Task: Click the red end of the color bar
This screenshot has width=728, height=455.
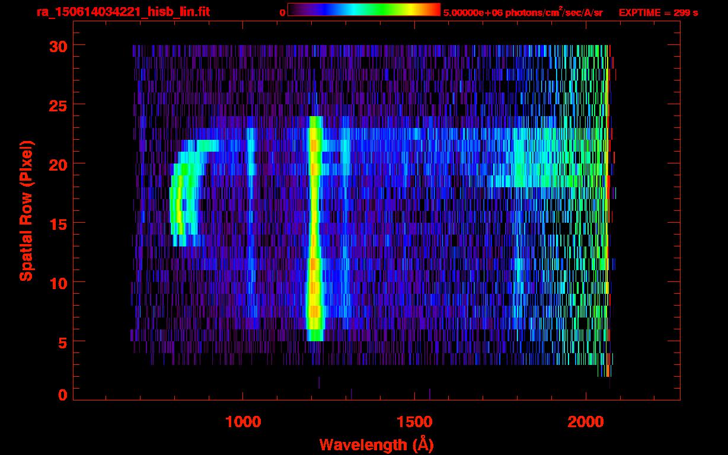Action: point(434,9)
